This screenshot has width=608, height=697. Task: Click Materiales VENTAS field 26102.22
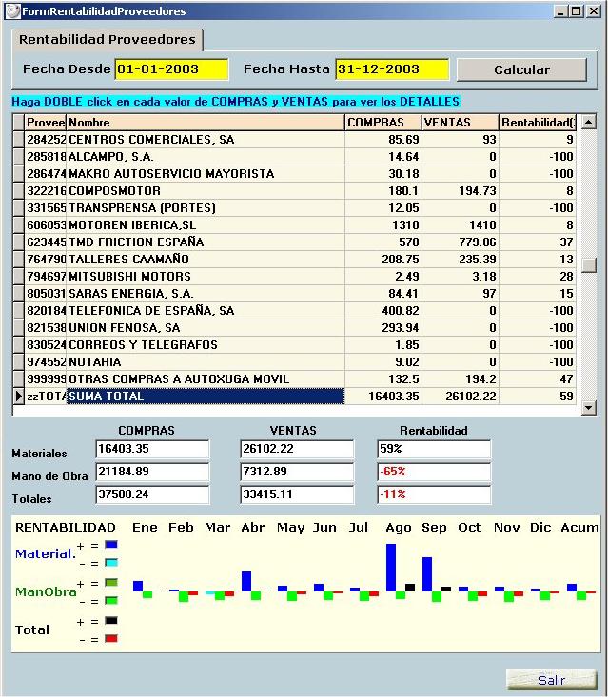tap(297, 449)
